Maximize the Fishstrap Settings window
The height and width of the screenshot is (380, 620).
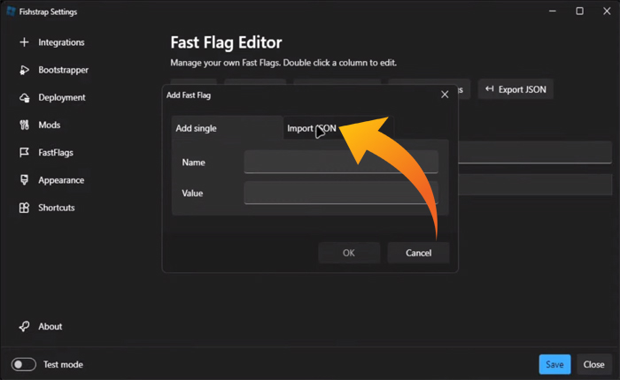click(579, 11)
